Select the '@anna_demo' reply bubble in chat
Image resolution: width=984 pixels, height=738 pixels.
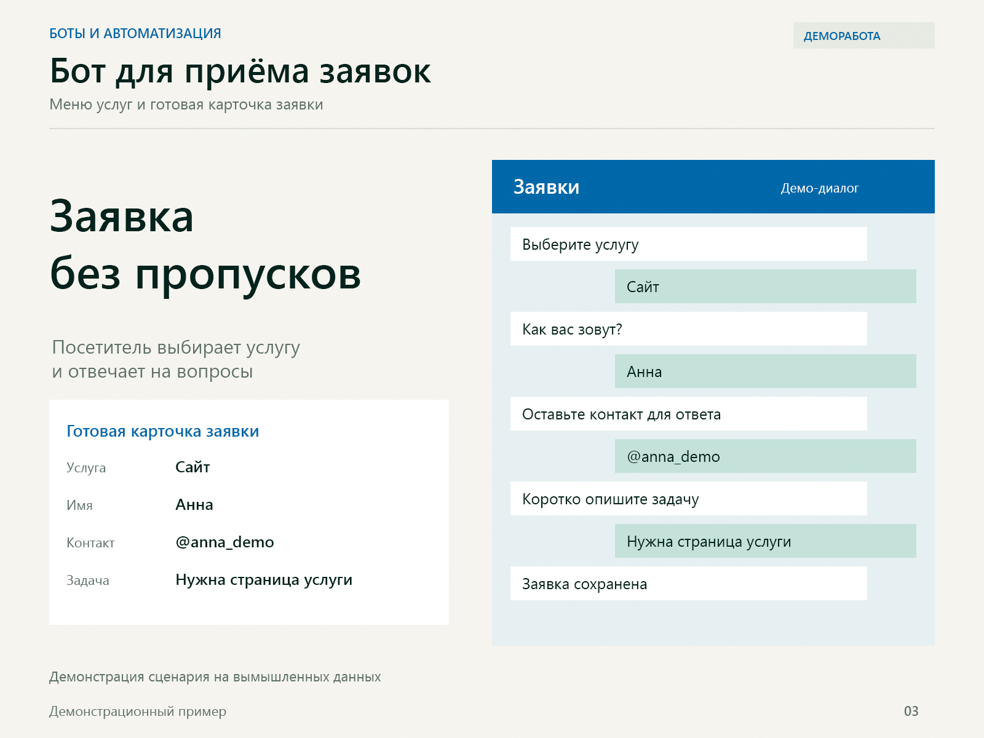point(766,456)
